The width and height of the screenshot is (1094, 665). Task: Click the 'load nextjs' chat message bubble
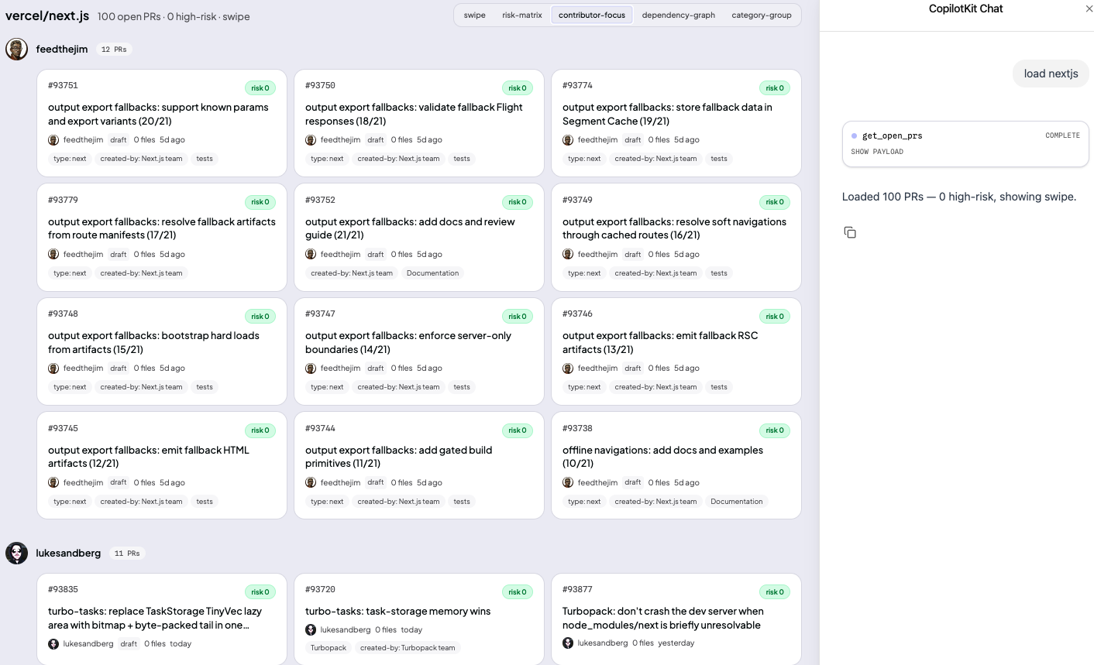point(1051,74)
